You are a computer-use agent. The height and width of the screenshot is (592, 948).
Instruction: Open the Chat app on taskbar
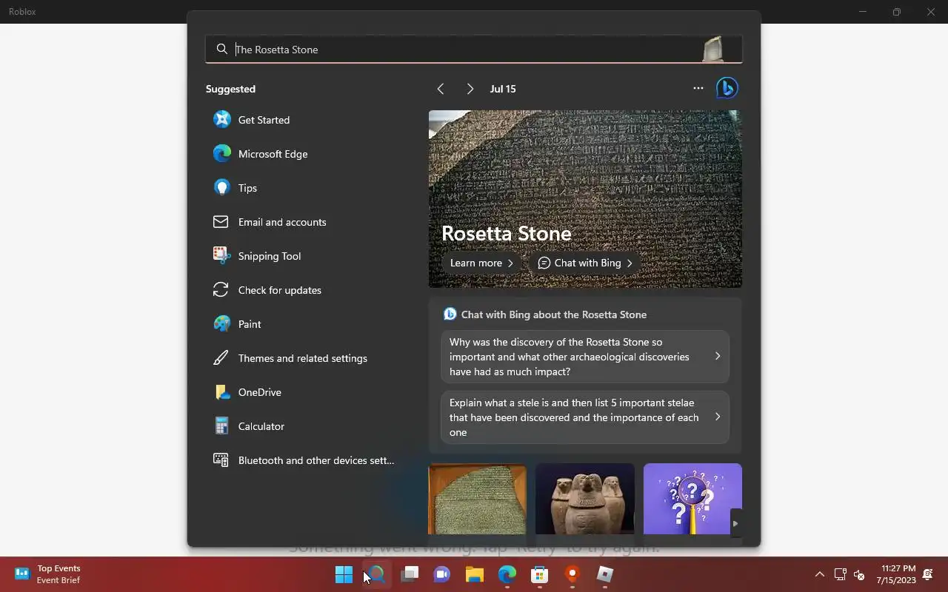pos(442,574)
